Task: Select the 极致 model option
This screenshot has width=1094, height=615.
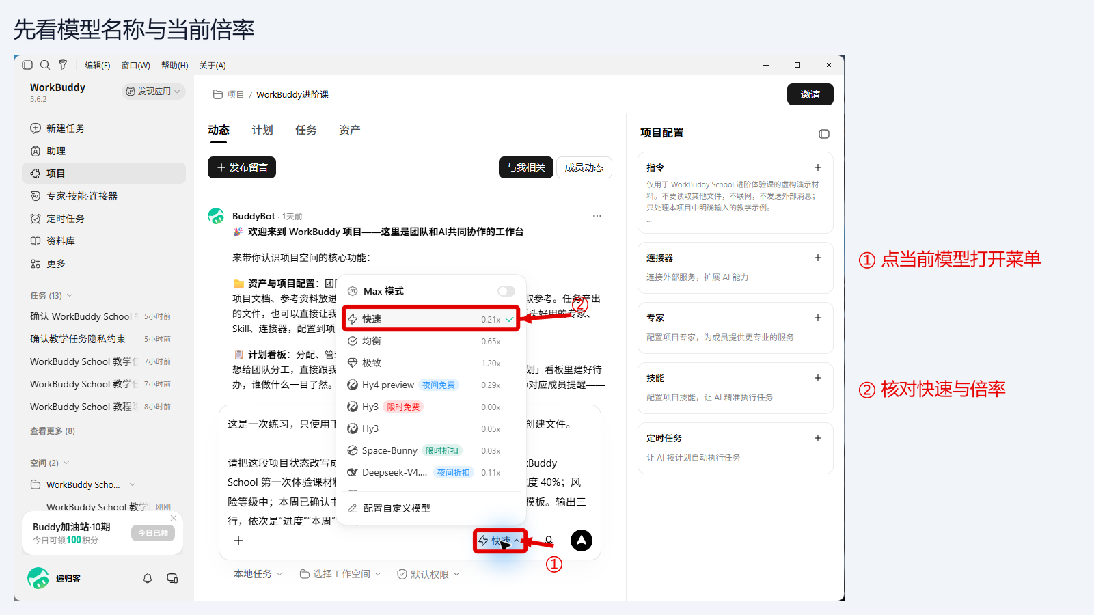Action: (x=430, y=363)
